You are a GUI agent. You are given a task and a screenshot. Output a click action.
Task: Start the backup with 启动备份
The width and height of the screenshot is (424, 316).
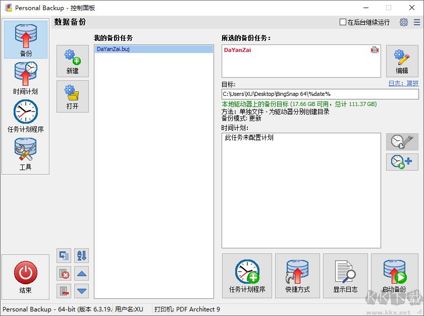pos(394,276)
